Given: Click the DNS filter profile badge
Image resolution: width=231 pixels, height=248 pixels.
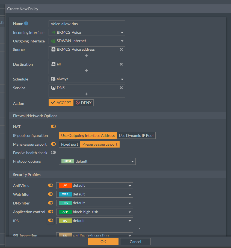Looking at the screenshot, I should pyautogui.click(x=65, y=203).
